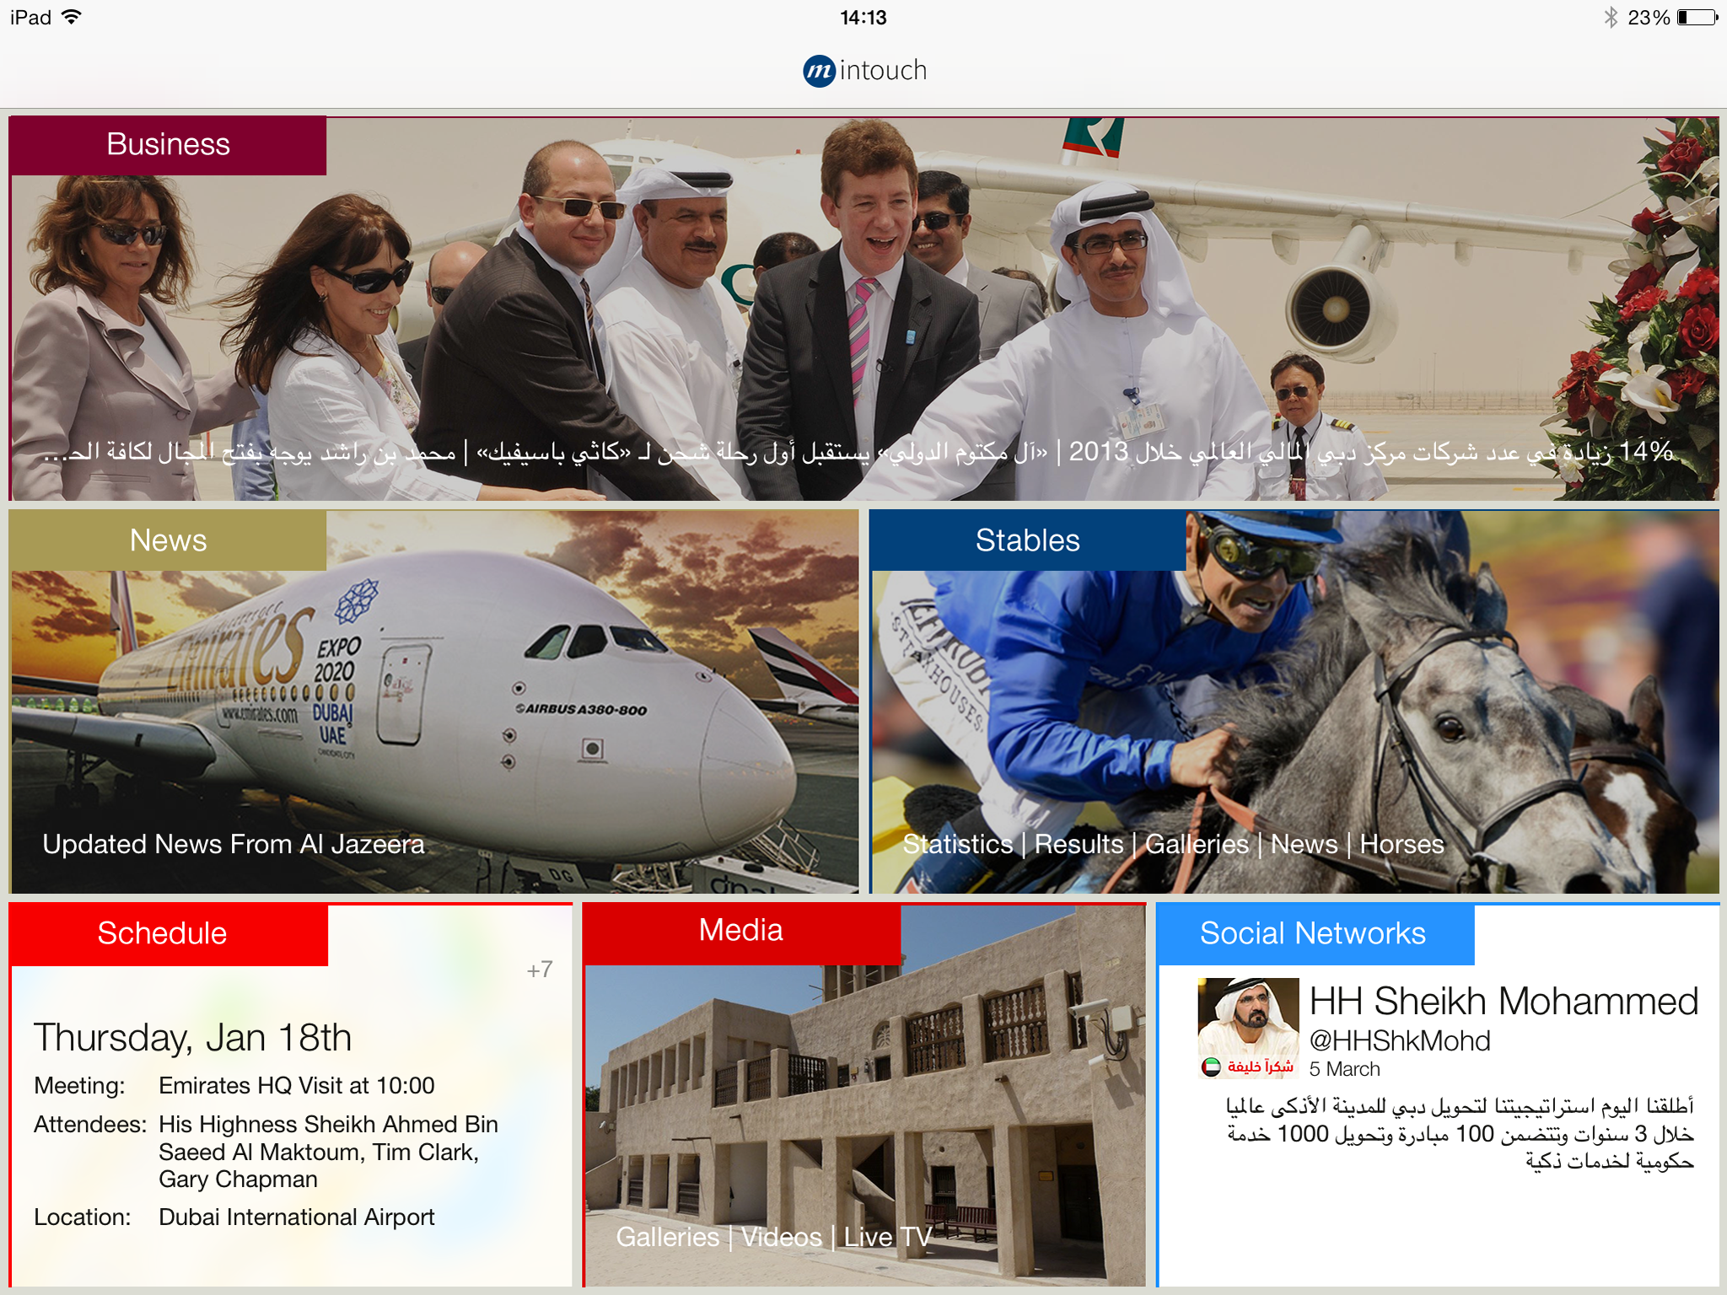Tap the Bluetooth status icon

(x=1611, y=17)
